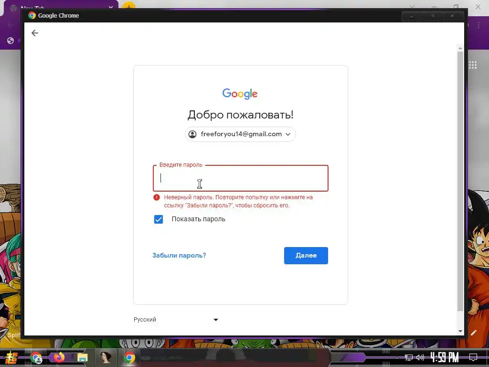This screenshot has width=489, height=367.
Task: Select the active Chrome taskbar icon
Action: click(129, 357)
